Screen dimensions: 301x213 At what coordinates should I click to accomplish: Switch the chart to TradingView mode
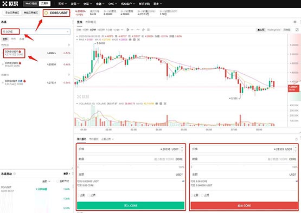274,30
